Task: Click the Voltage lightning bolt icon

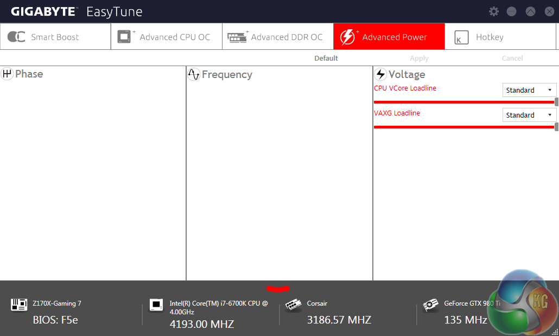Action: coord(380,74)
